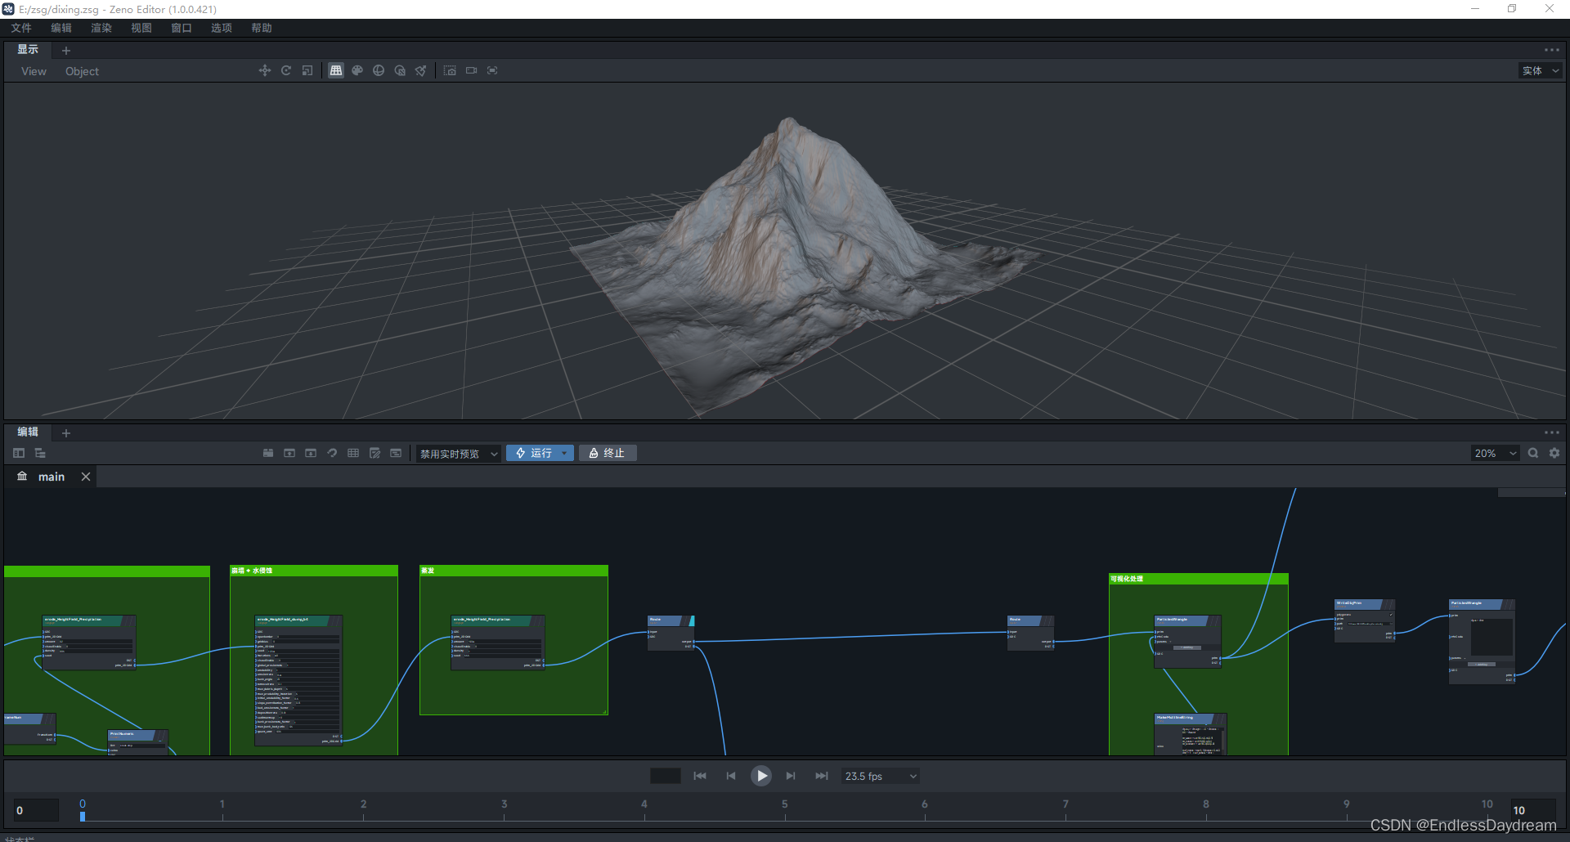Open the 窗口 menu
This screenshot has height=842, width=1570.
182,28
